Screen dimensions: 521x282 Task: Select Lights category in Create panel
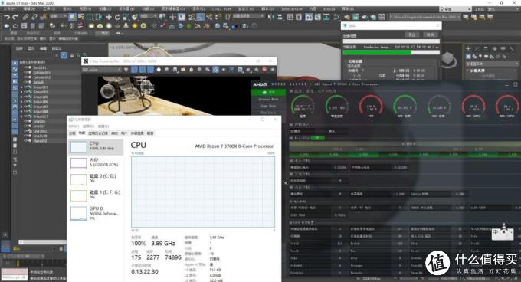[x=480, y=57]
